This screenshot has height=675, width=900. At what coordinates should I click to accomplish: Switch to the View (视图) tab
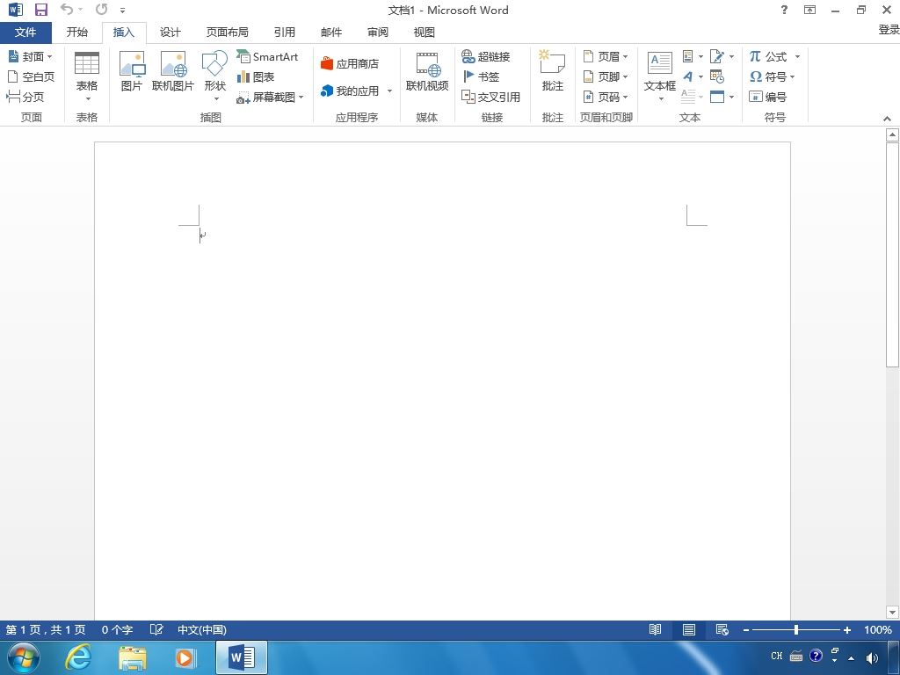425,33
